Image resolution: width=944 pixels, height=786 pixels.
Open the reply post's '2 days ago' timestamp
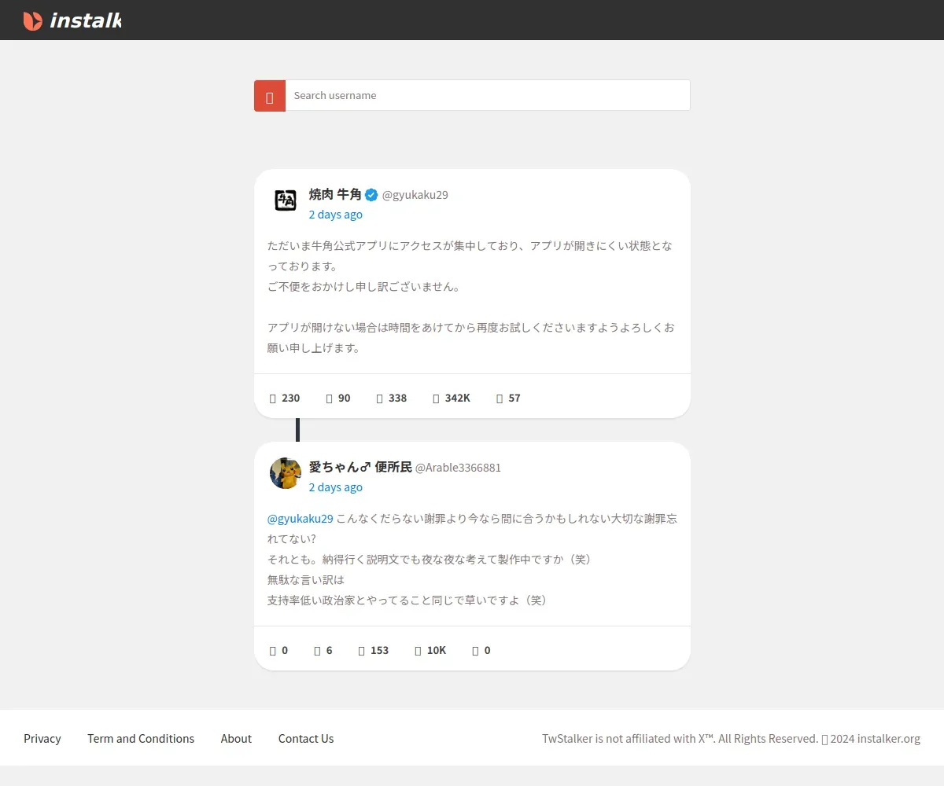[335, 487]
